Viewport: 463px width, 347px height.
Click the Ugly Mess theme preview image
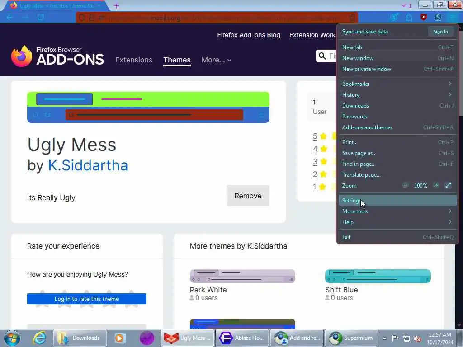pos(148,107)
